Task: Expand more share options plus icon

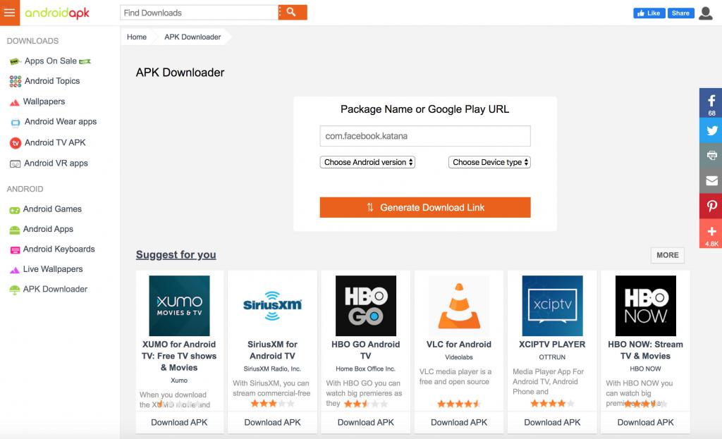Action: pyautogui.click(x=711, y=233)
